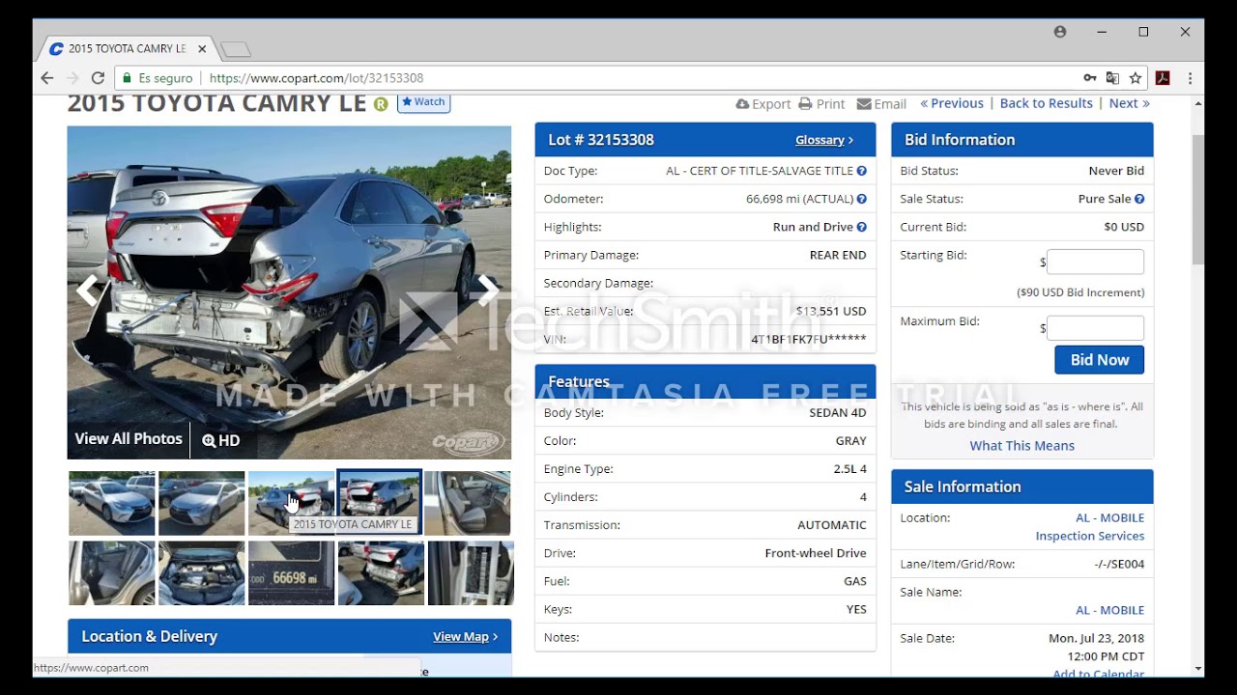1237x695 pixels.
Task: Open the Adobe PDF extension
Action: (x=1163, y=78)
